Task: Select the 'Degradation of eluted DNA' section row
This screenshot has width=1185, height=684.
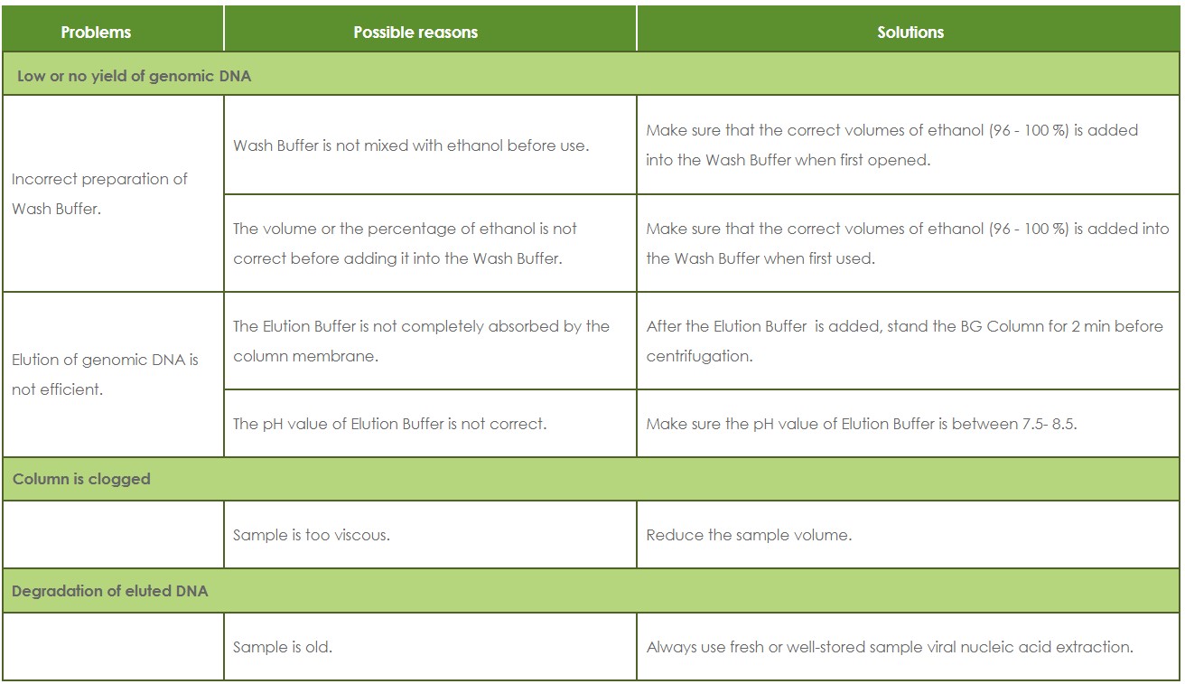Action: click(110, 591)
